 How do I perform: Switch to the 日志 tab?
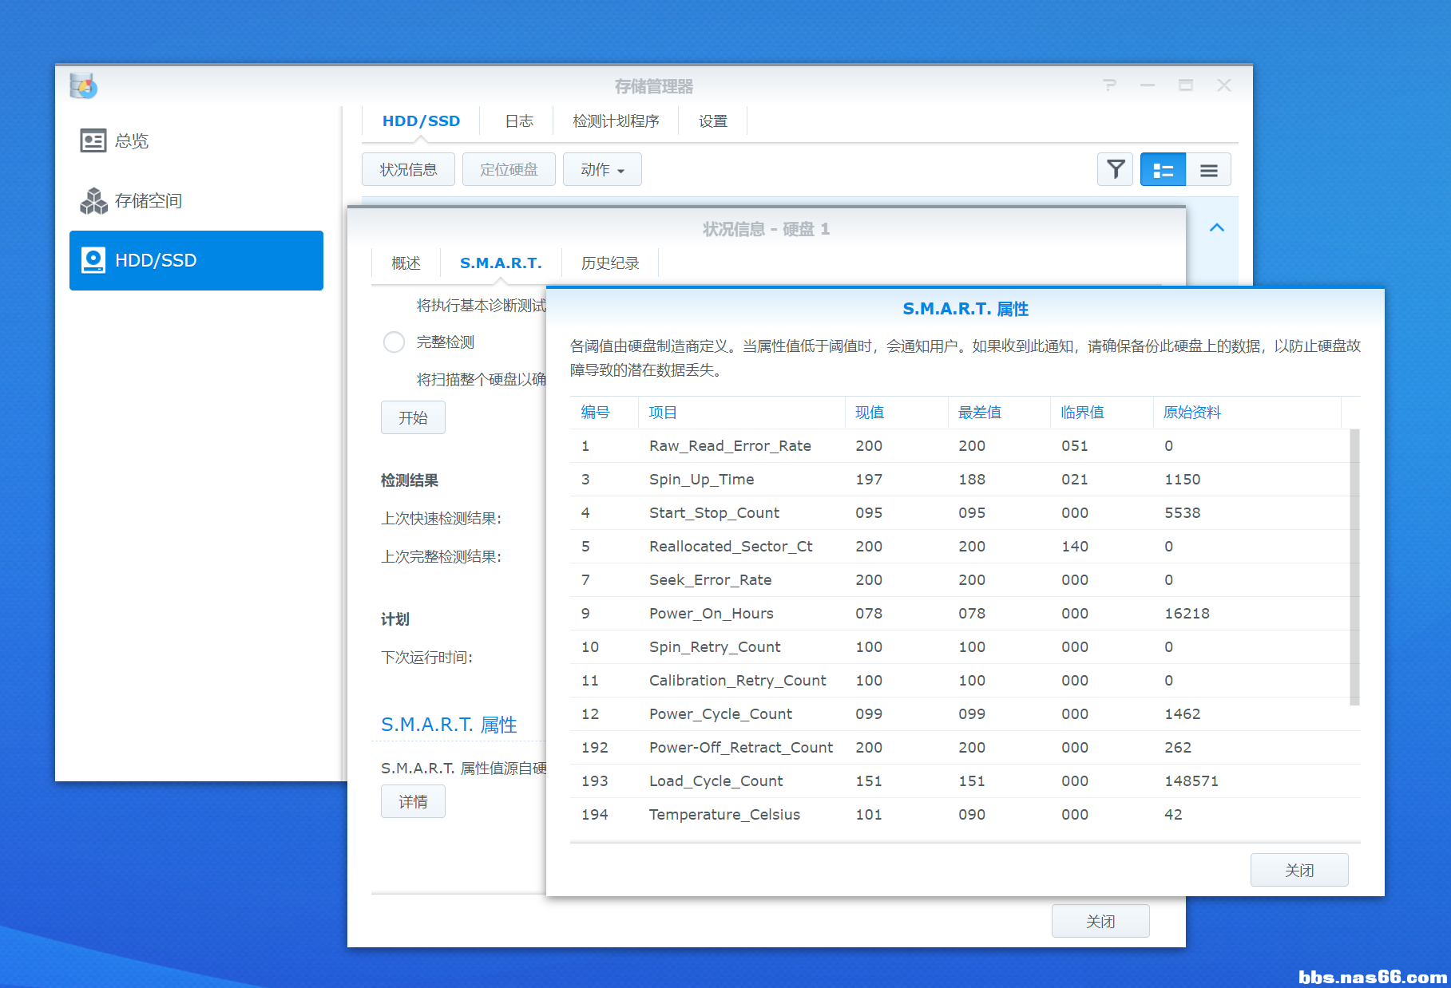[519, 121]
